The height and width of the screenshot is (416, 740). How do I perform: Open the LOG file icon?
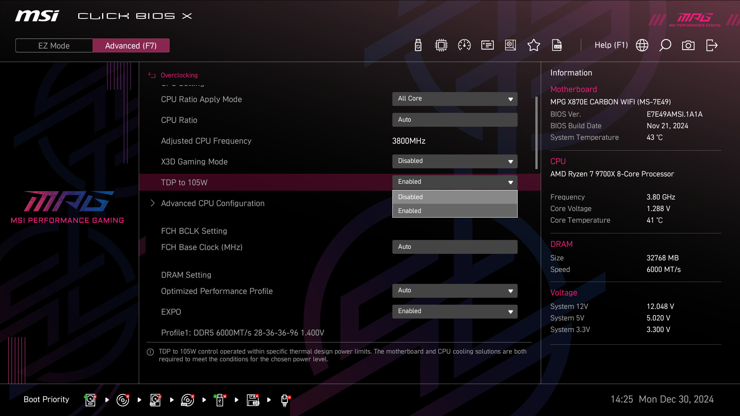coord(557,45)
